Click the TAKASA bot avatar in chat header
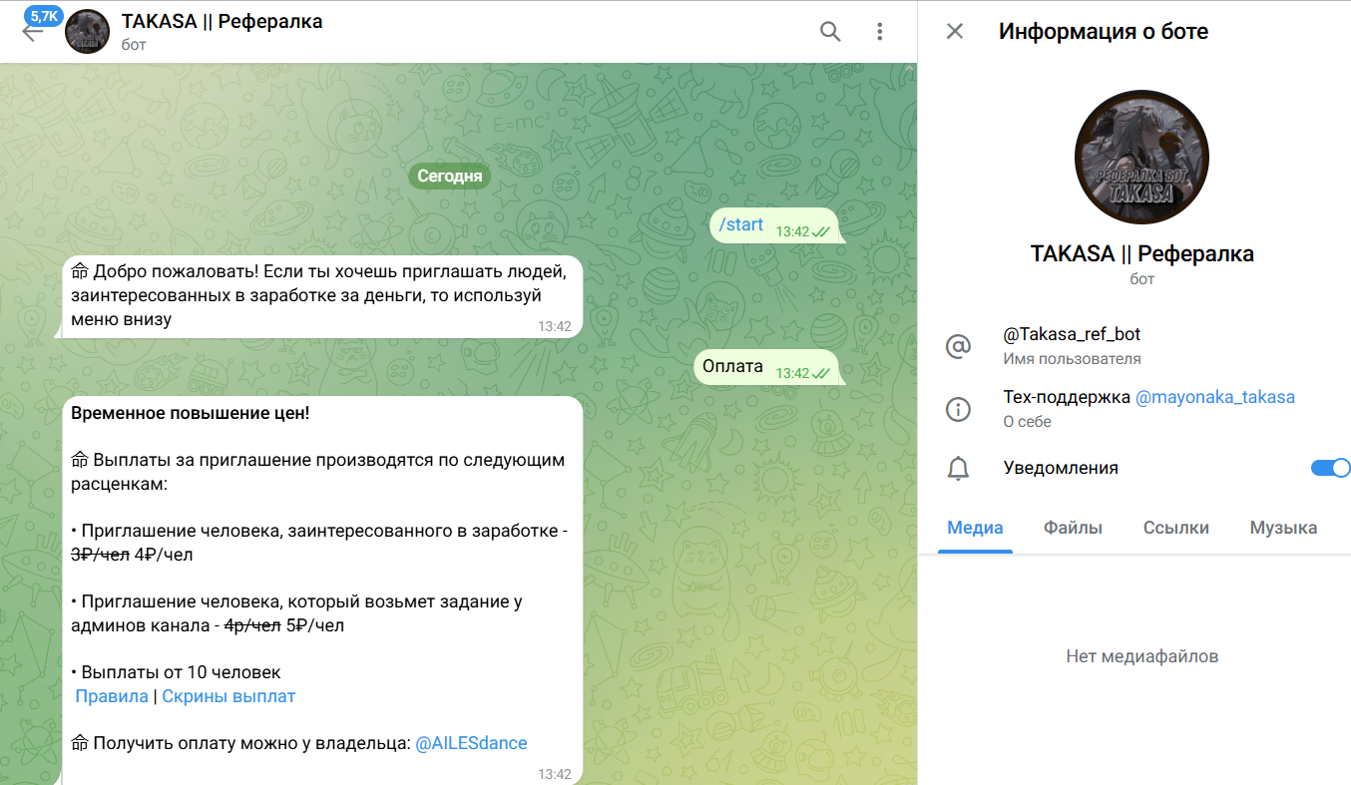Viewport: 1351px width, 785px height. pyautogui.click(x=87, y=32)
